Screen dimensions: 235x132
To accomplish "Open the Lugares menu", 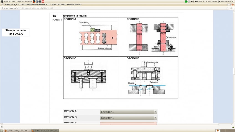I will 20,1.
